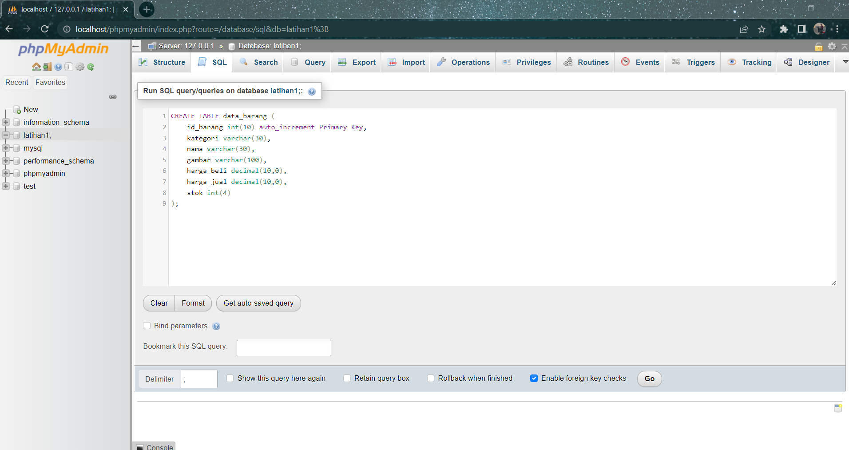Open the documentation page icon

pyautogui.click(x=69, y=67)
